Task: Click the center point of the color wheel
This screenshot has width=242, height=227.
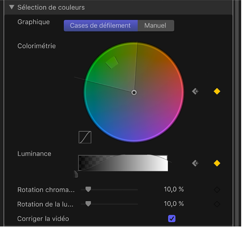Action: click(134, 92)
